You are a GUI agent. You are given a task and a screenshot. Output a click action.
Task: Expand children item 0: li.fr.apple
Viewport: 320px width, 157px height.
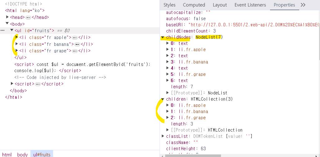(168, 105)
